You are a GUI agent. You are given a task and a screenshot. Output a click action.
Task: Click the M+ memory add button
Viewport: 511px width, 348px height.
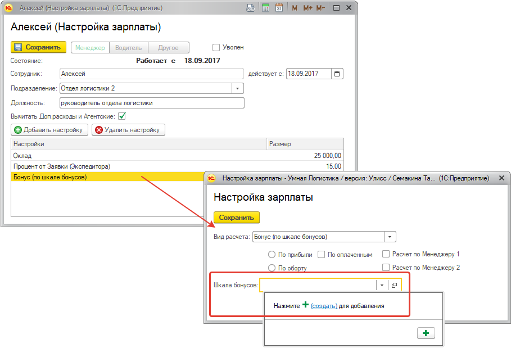pos(307,8)
